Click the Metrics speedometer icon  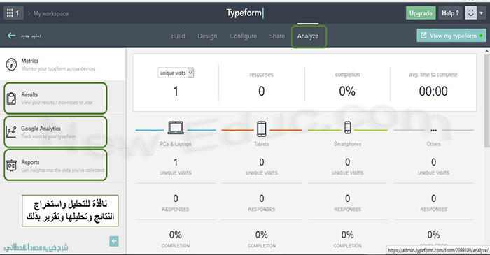point(12,64)
